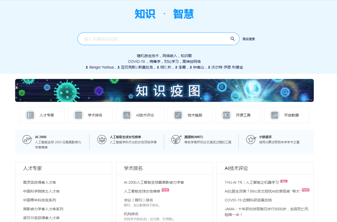Open 人工智能全球女性榜单 featured title
Image resolution: width=337 pixels, height=222 pixels.
(125, 137)
